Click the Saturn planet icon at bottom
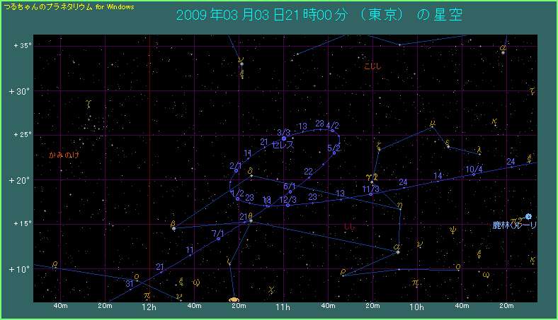Screen dimensions: 558x320 pyautogui.click(x=234, y=299)
